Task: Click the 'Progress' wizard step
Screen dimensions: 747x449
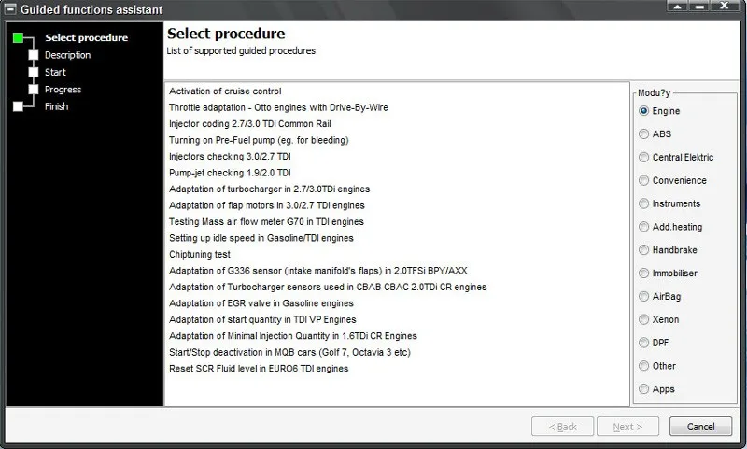Action: coord(63,90)
